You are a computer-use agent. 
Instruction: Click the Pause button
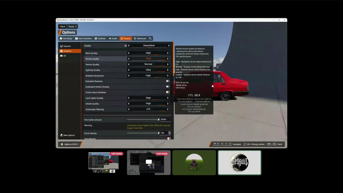(72, 27)
